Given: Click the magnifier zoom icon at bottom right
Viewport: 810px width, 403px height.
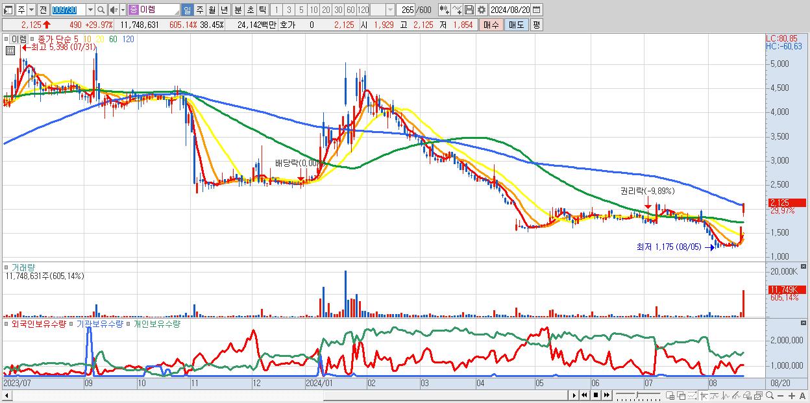Looking at the screenshot, I should (769, 395).
